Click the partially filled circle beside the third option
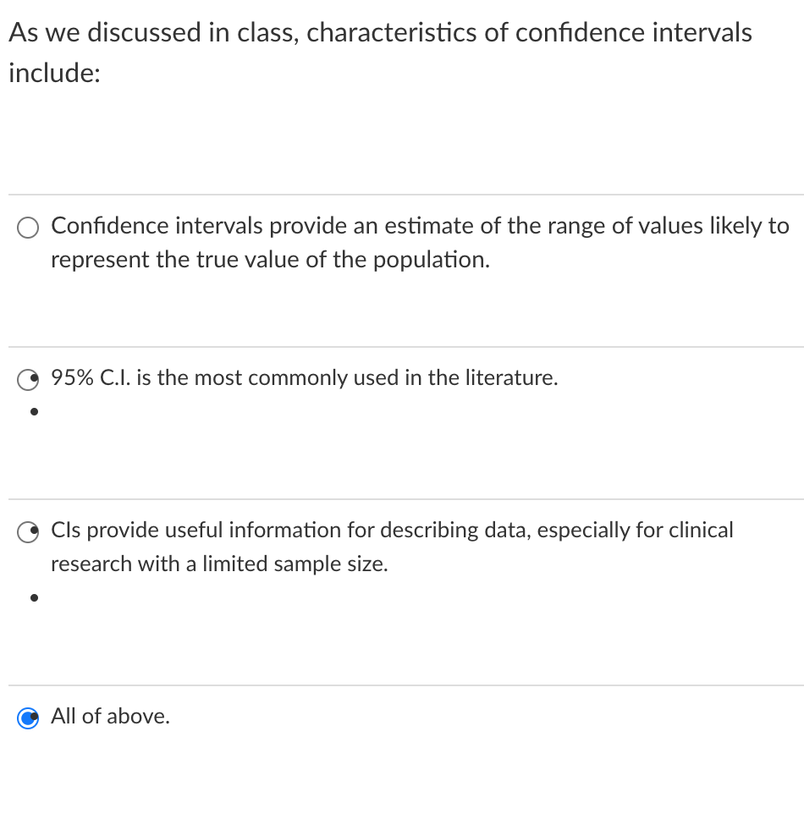Viewport: 804px width, 814px height. [27, 532]
